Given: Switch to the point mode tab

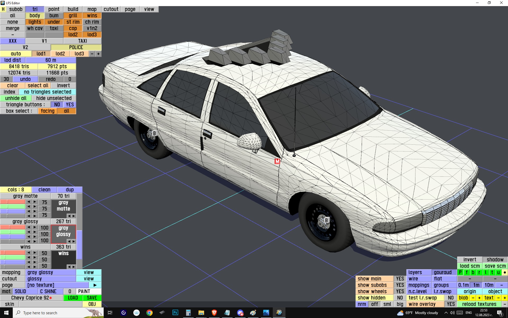Looking at the screenshot, I should point(54,9).
